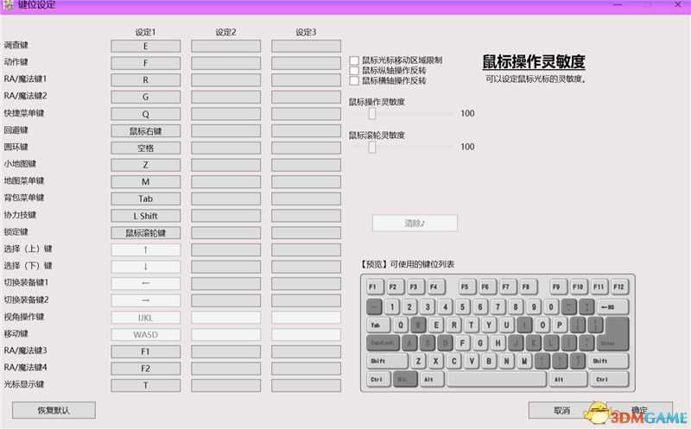Screen dimensions: 691x429
Task: Change RA/魔法键4 binding F2
Action: point(145,369)
